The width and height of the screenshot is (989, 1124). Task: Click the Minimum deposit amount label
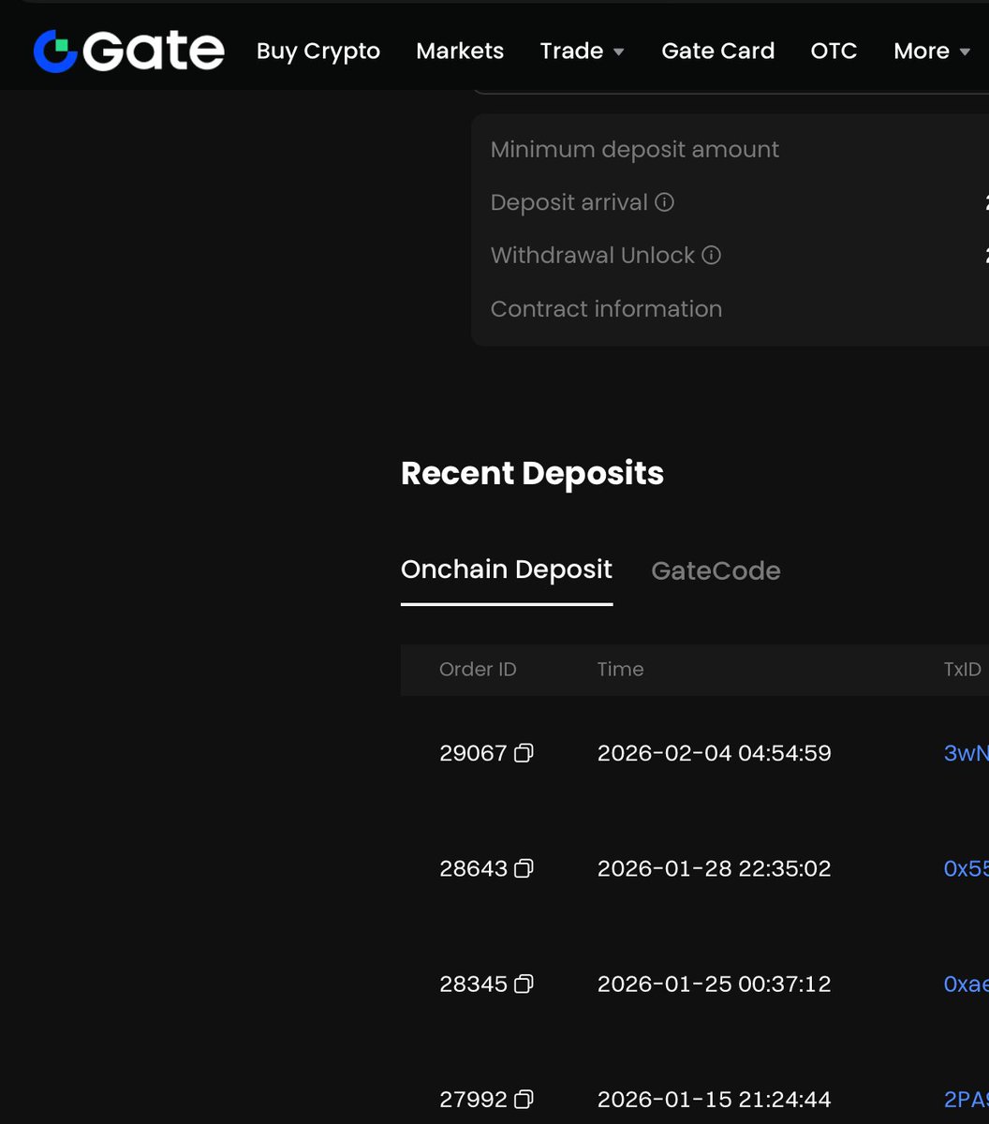[635, 150]
